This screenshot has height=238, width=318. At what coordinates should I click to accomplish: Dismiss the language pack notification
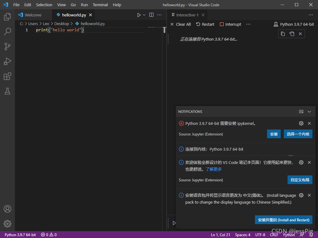tap(309, 195)
